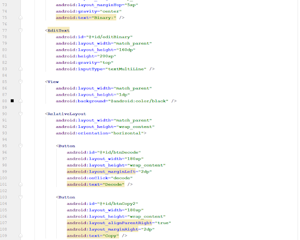Click the wrap_content value on line 92
The height and width of the screenshot is (240, 300).
135,127
